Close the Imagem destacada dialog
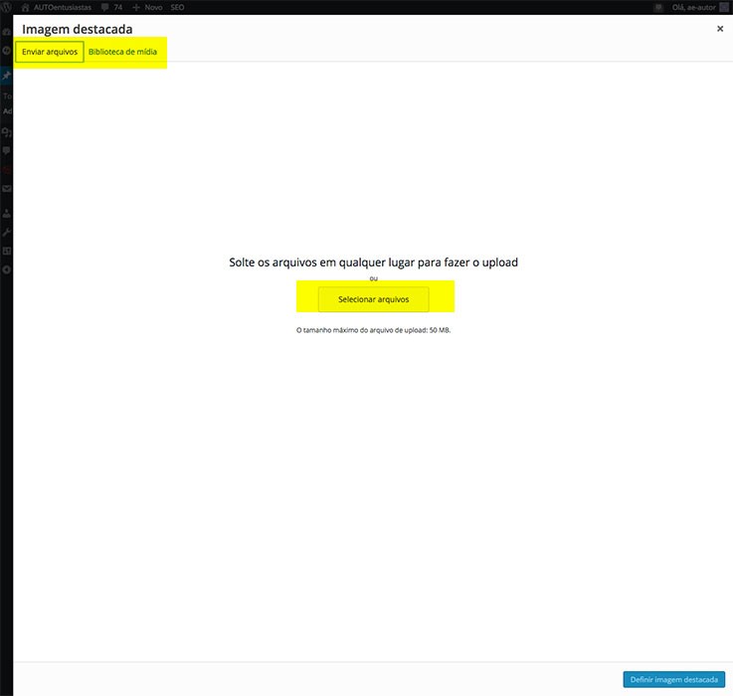The image size is (733, 696). pos(720,30)
